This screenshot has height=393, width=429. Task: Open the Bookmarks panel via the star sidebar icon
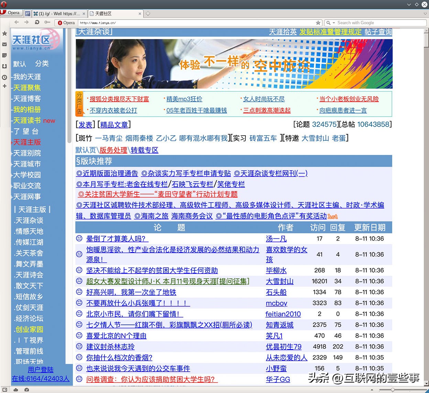(4, 33)
